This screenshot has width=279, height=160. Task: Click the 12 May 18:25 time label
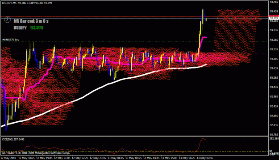[26, 158]
